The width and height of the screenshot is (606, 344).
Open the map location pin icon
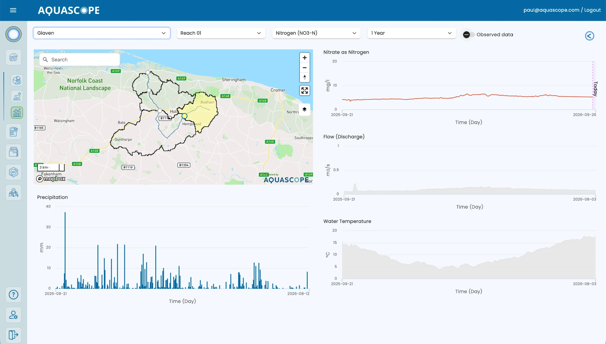pyautogui.click(x=14, y=192)
